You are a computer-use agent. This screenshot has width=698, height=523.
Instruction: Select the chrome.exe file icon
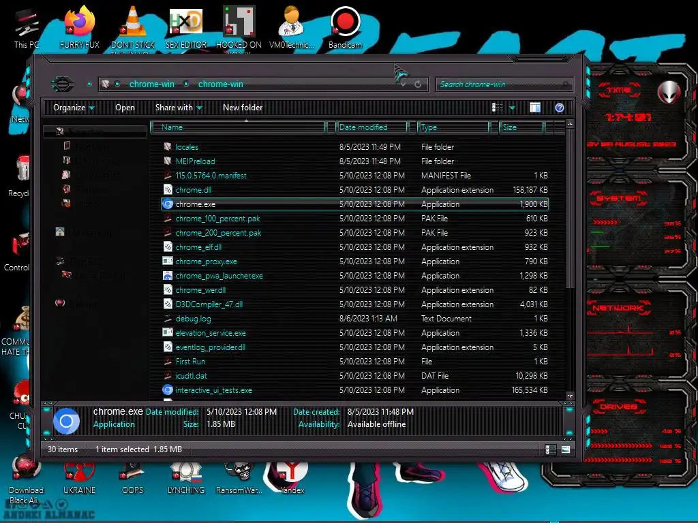pyautogui.click(x=168, y=204)
